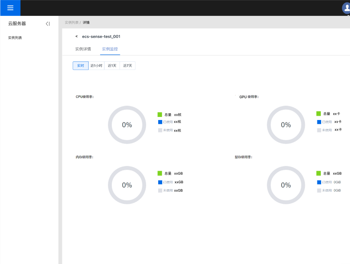Switch to the 实例详情 tab
This screenshot has width=350, height=264.
pos(83,49)
